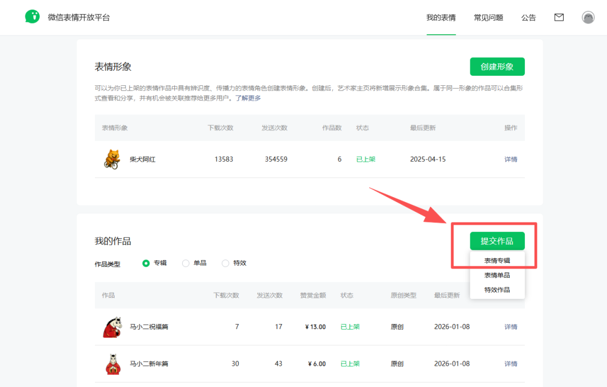
Task: Click the 原创类型 column header
Action: coord(404,295)
